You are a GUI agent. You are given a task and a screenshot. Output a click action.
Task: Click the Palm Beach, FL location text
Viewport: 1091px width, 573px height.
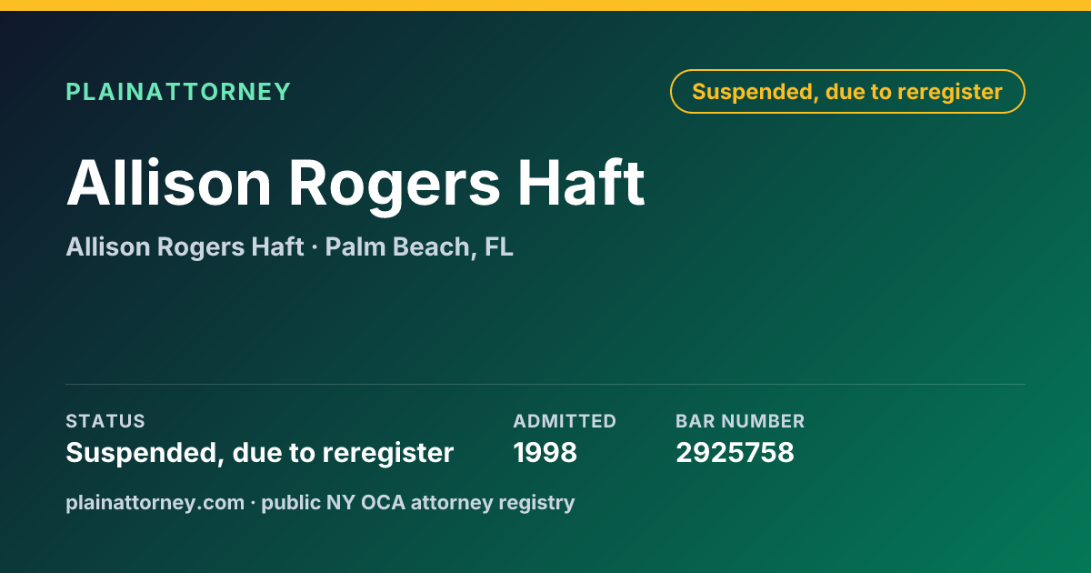[x=419, y=246]
